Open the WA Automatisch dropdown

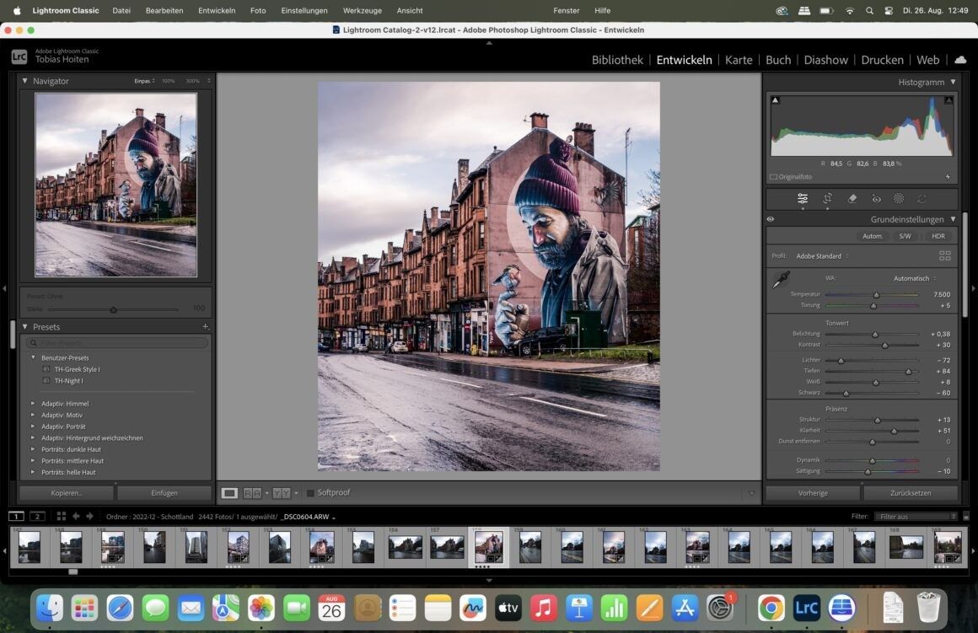pos(914,278)
